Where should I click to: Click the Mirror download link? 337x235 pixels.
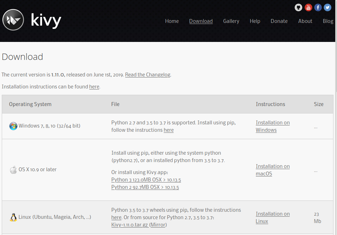[158, 225]
